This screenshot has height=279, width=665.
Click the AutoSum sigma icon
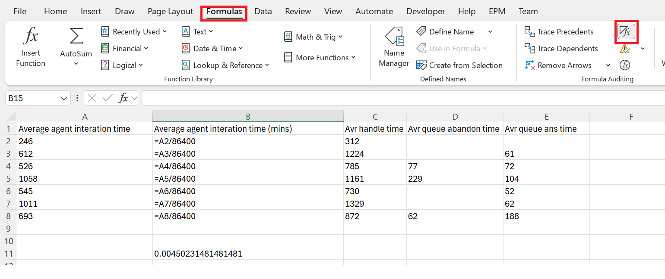tap(76, 36)
